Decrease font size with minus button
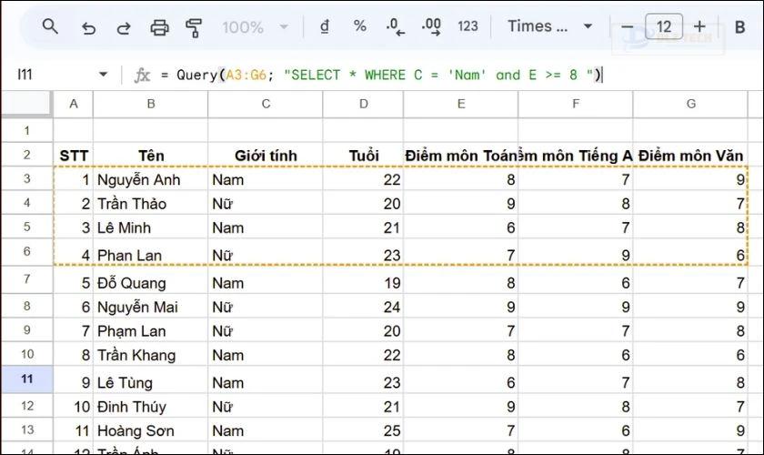This screenshot has height=455, width=764. coord(627,26)
